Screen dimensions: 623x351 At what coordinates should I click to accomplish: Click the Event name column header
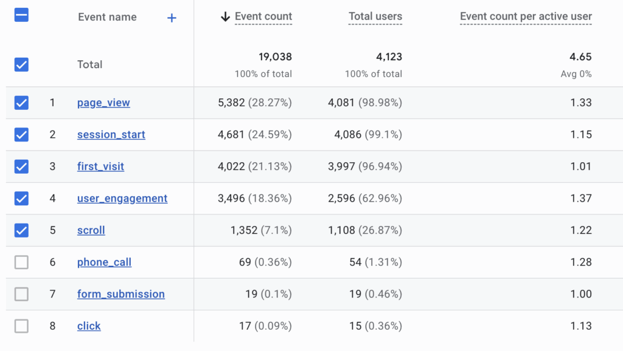coord(107,18)
